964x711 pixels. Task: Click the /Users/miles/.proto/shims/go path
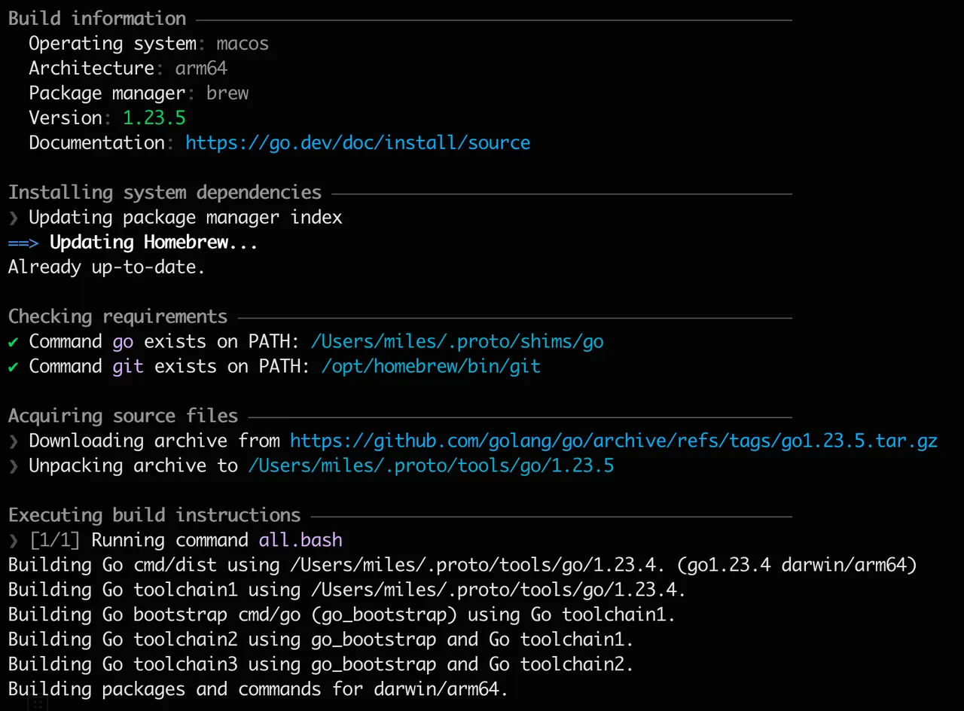pyautogui.click(x=457, y=341)
